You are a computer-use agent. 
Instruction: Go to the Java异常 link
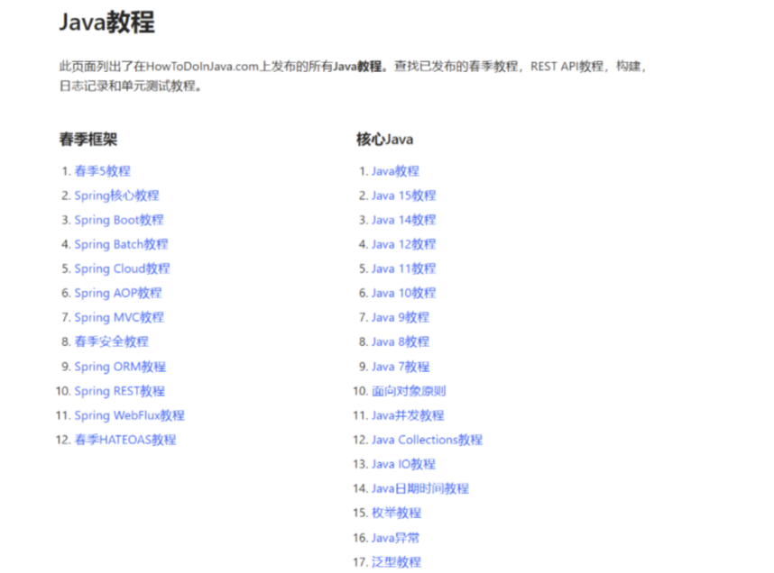coord(395,538)
